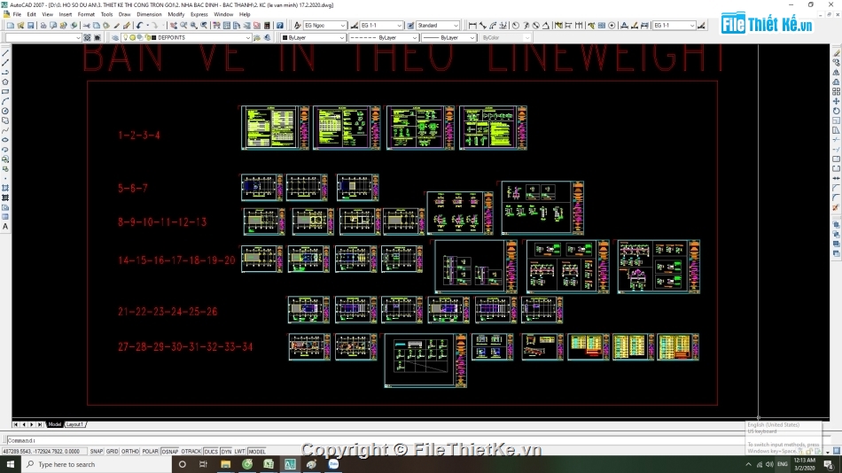842x473 pixels.
Task: Toggle DUCS in status bar
Action: (211, 452)
